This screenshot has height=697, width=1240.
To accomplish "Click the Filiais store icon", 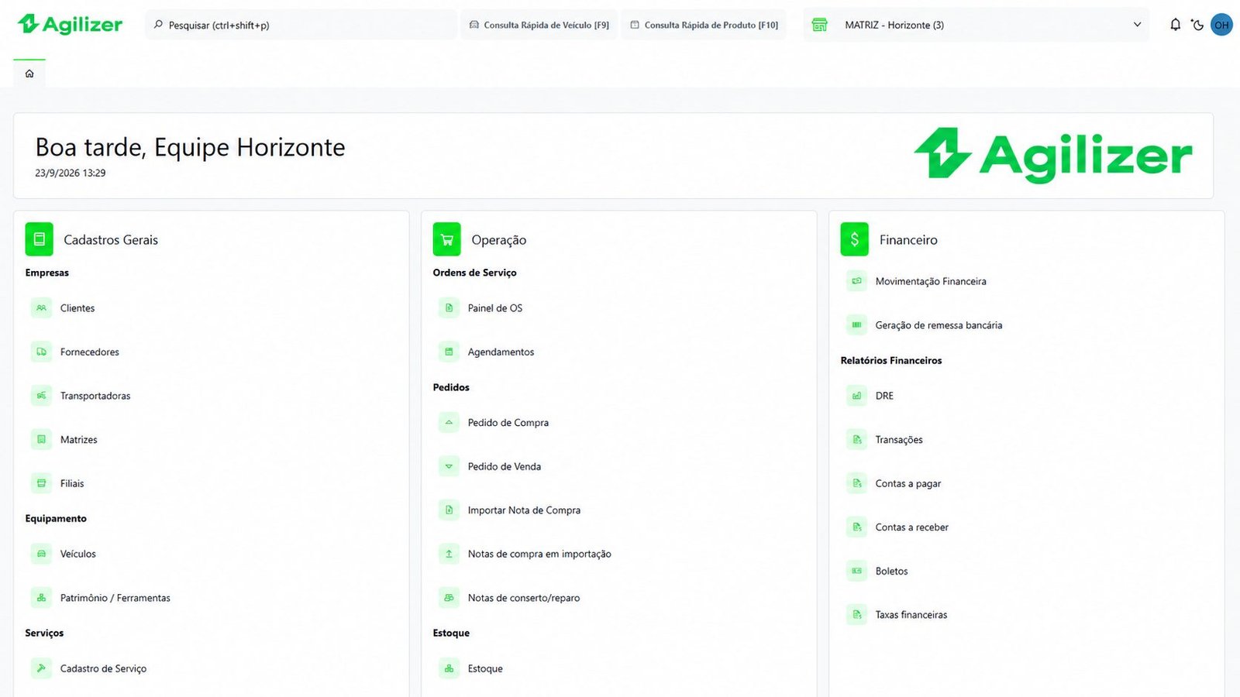I will click(x=42, y=483).
